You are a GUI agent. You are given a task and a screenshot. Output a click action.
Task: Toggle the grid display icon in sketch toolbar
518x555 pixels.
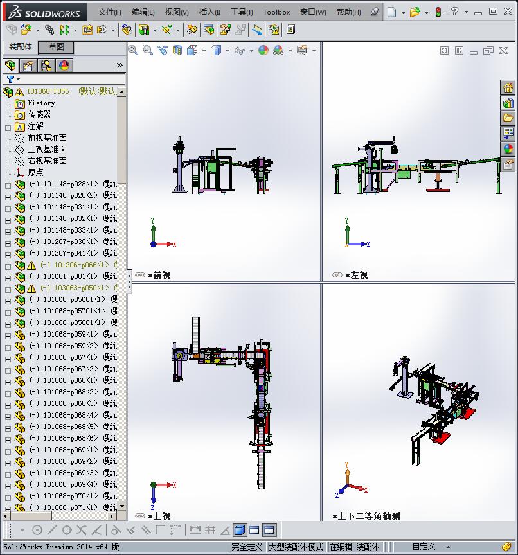[x=210, y=530]
